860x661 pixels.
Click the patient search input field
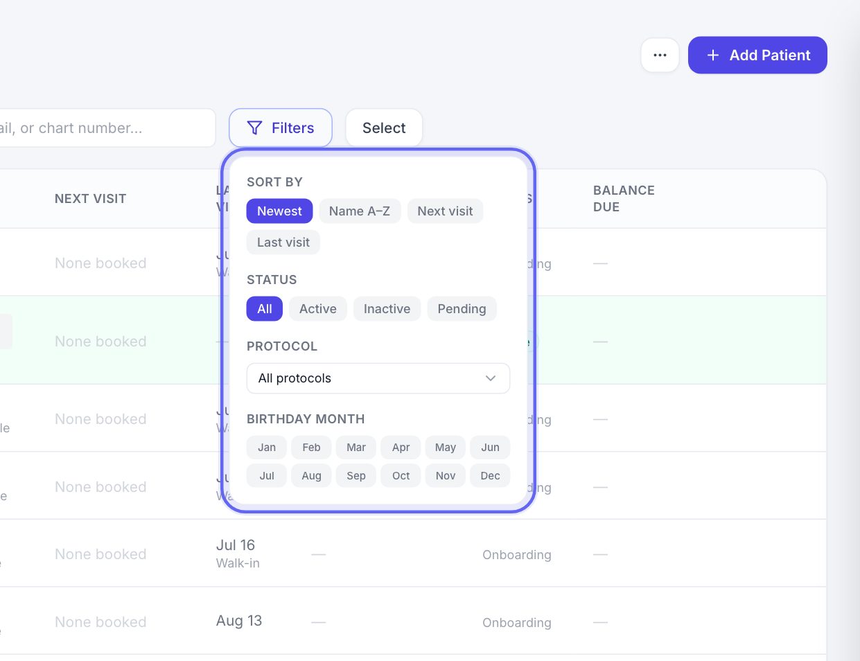(x=104, y=128)
